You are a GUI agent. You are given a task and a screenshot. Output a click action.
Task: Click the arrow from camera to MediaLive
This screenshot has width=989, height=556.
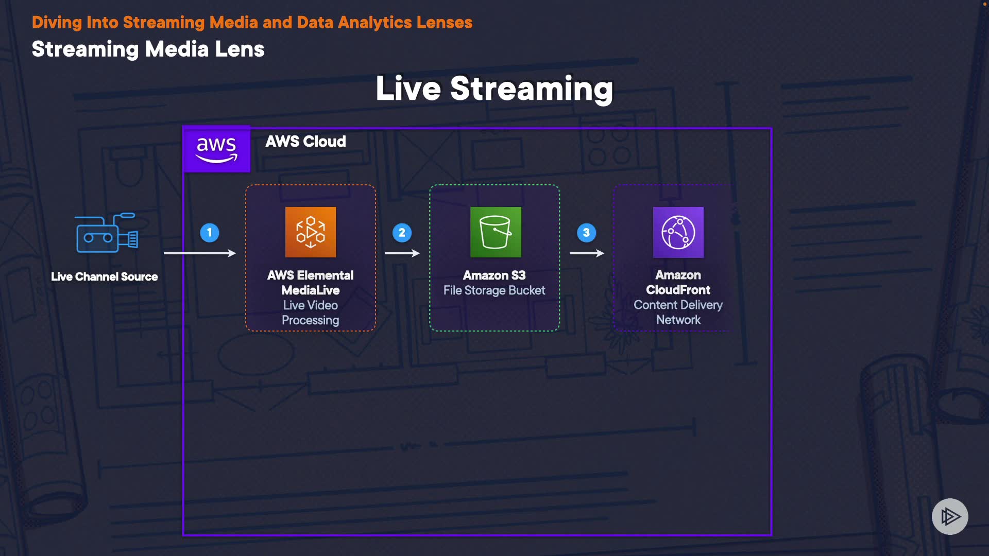[x=200, y=253]
